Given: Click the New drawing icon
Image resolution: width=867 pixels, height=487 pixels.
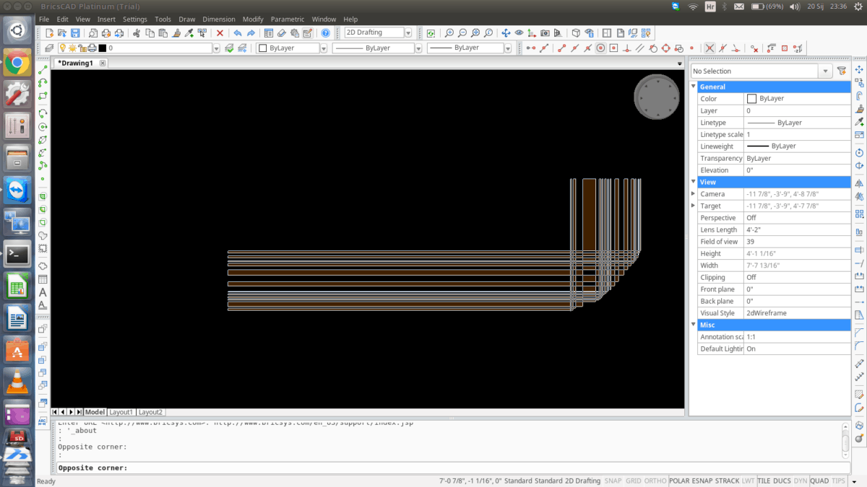Looking at the screenshot, I should (x=49, y=33).
